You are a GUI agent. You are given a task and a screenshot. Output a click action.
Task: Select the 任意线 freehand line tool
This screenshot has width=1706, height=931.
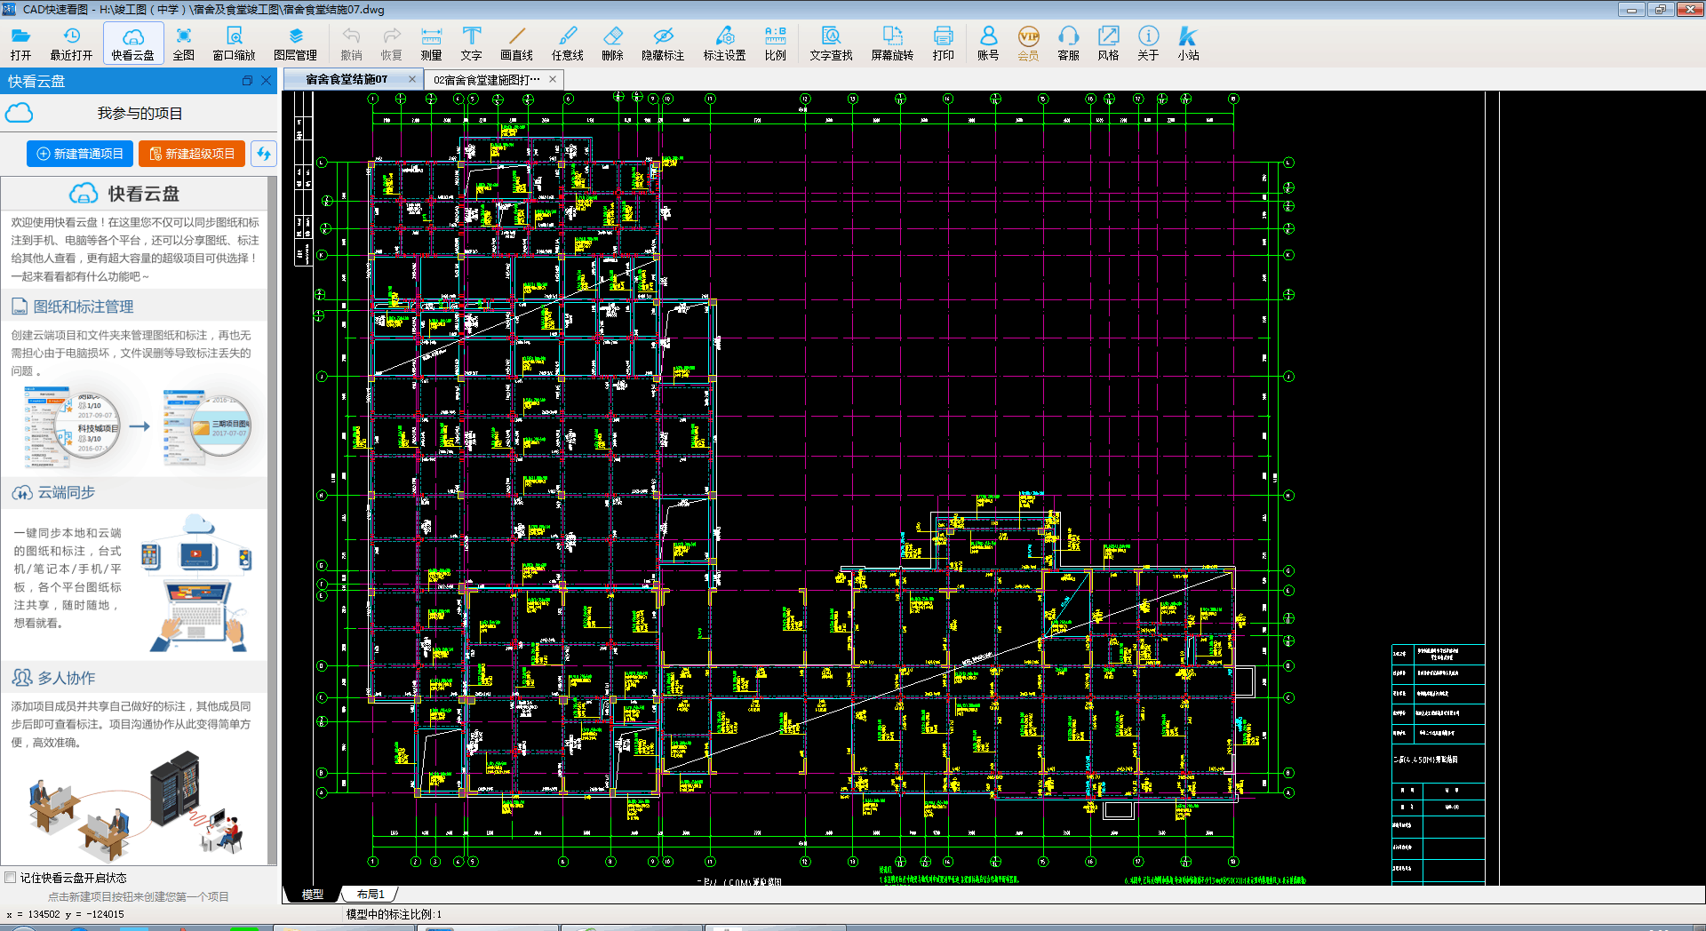pyautogui.click(x=567, y=44)
